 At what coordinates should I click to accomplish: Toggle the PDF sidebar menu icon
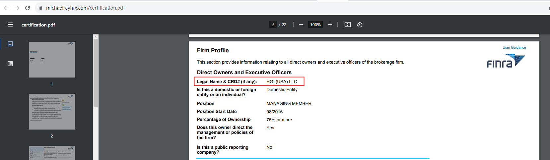[x=10, y=25]
